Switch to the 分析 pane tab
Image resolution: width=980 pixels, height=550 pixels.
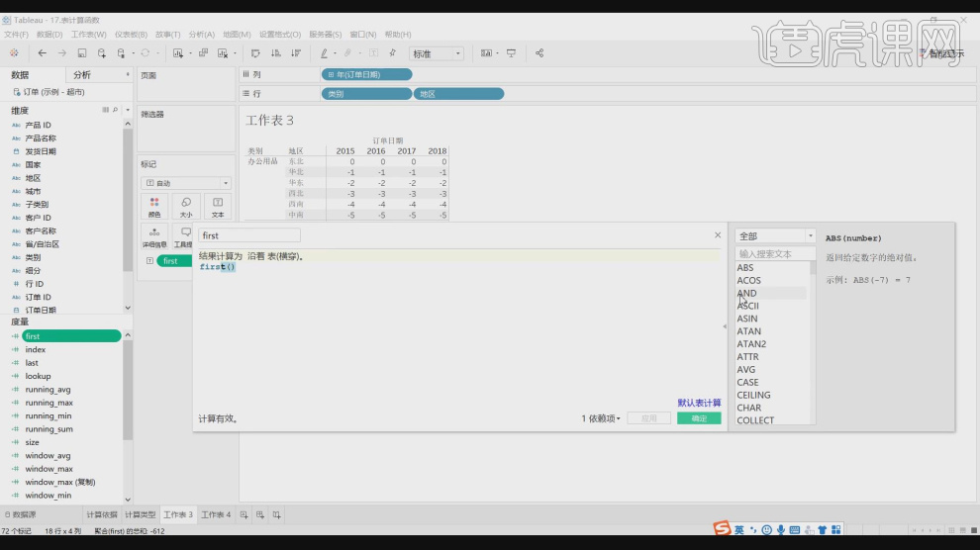pyautogui.click(x=82, y=75)
